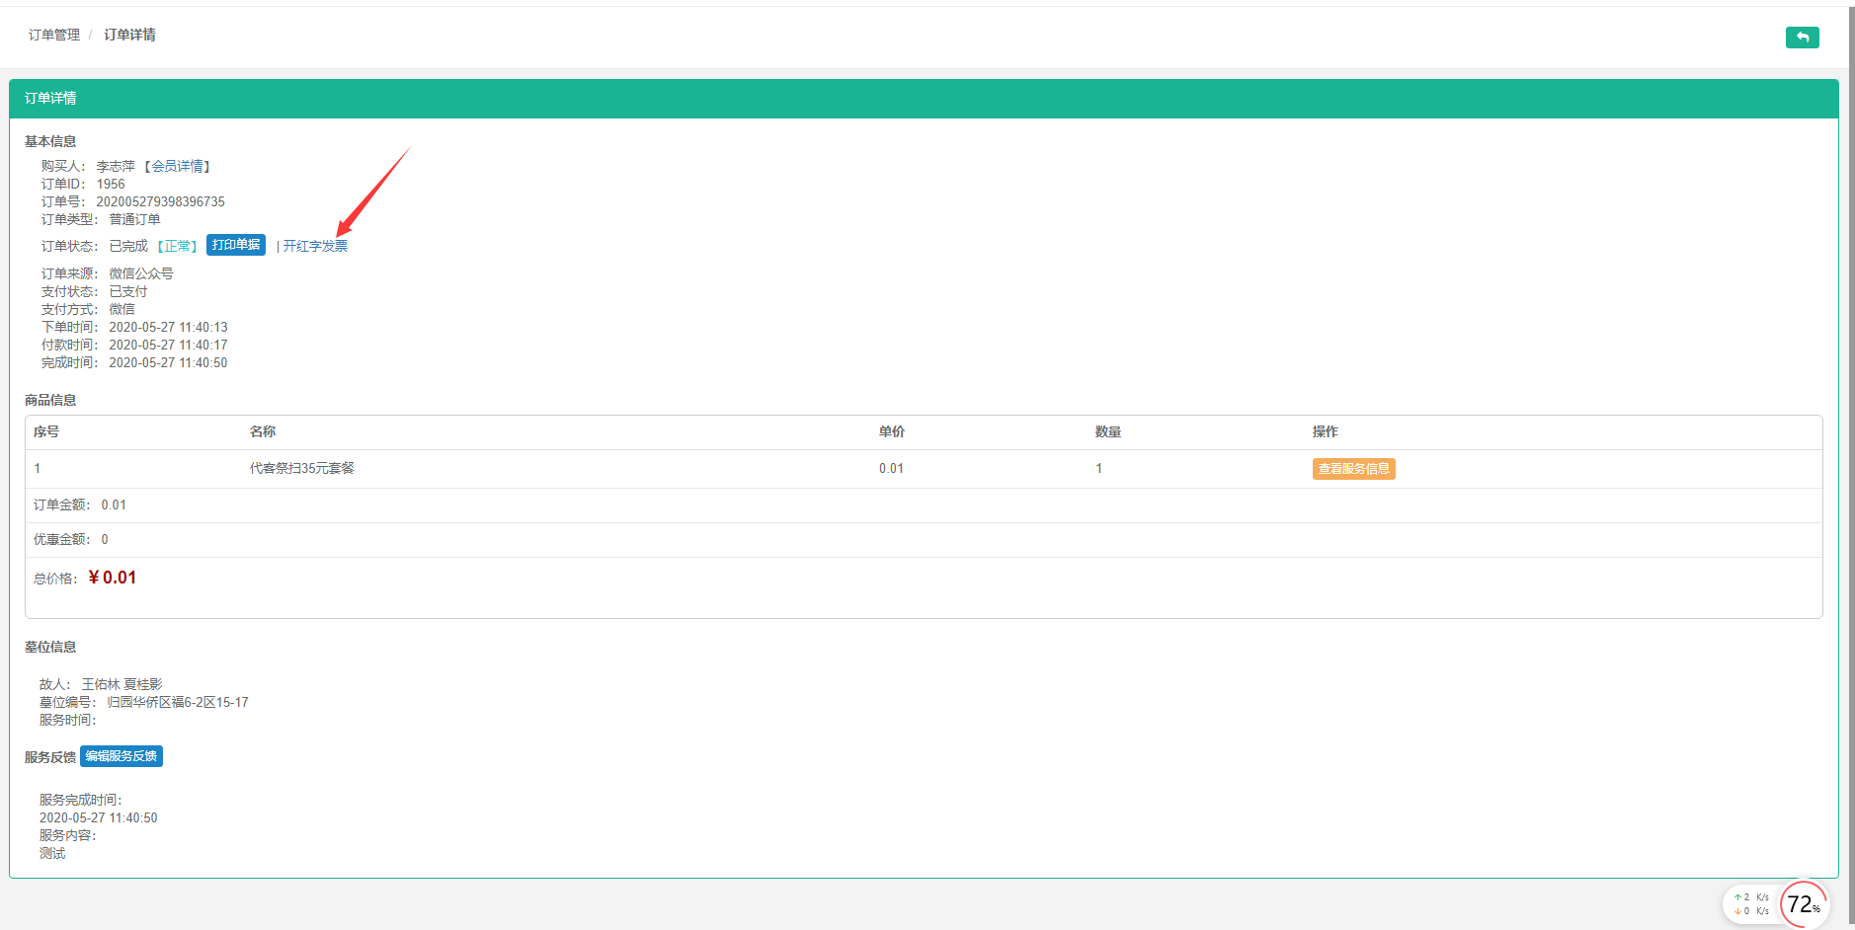The width and height of the screenshot is (1855, 930).
Task: Click the 数量 column header
Action: 1108,431
